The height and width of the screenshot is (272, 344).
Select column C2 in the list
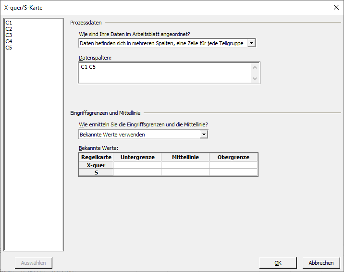coord(9,29)
